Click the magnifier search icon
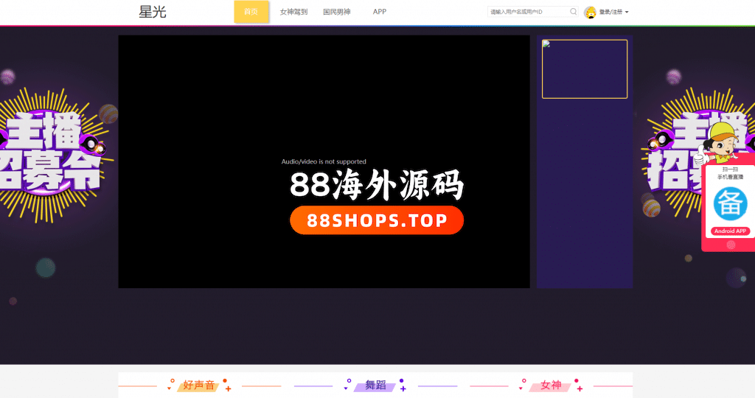The height and width of the screenshot is (398, 755). tap(574, 12)
